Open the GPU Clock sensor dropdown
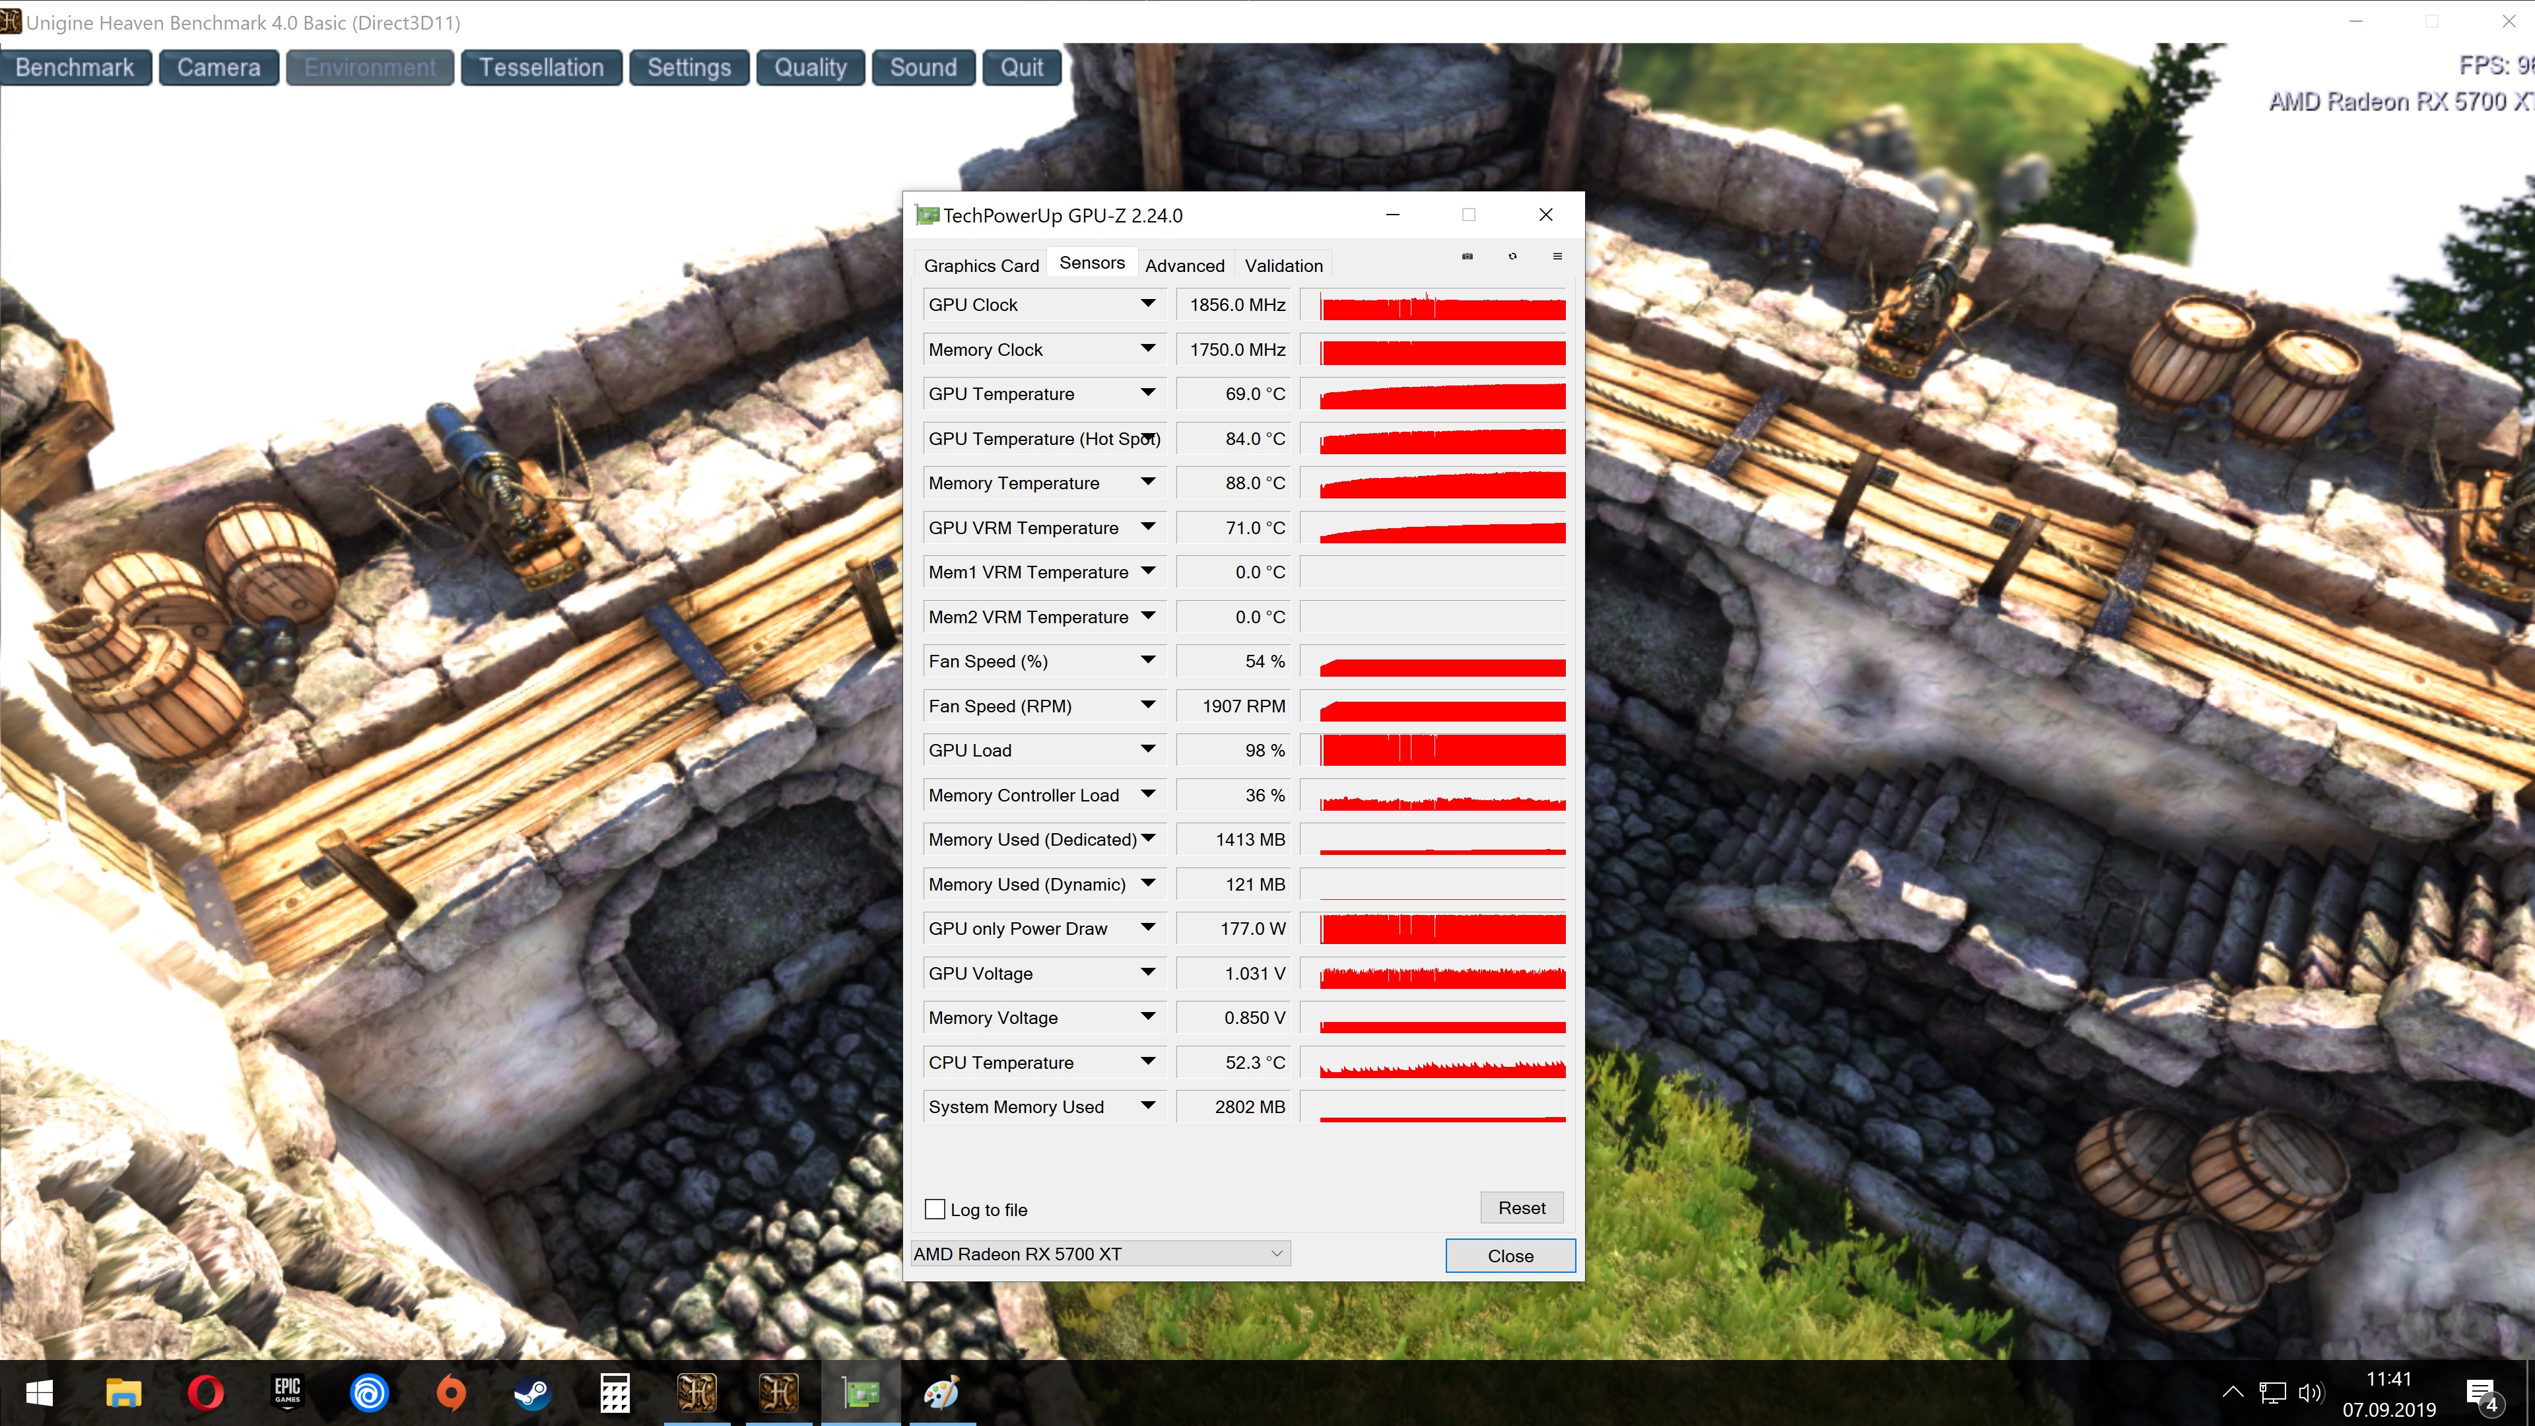 tap(1147, 304)
